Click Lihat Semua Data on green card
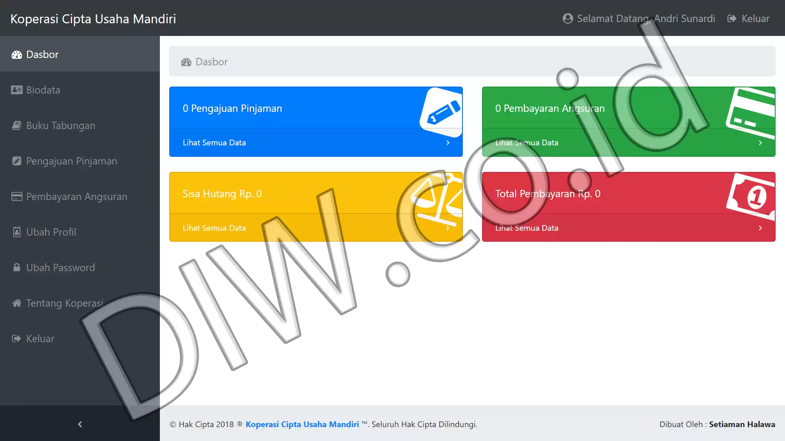The height and width of the screenshot is (441, 785). [x=527, y=143]
